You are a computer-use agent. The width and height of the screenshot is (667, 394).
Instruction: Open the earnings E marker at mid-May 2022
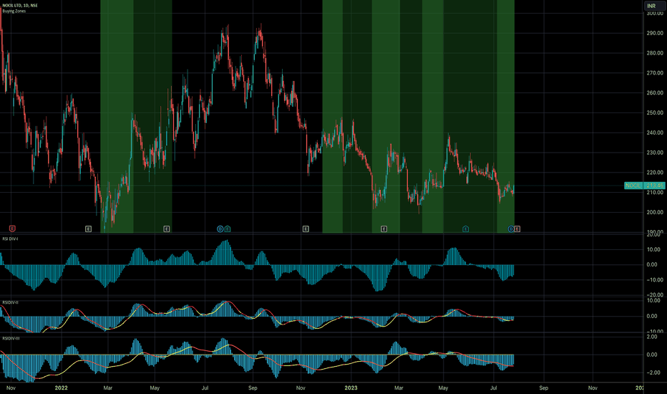point(167,229)
